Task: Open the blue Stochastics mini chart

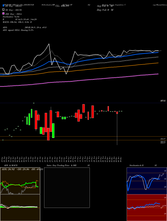Action: [x=147, y=181]
